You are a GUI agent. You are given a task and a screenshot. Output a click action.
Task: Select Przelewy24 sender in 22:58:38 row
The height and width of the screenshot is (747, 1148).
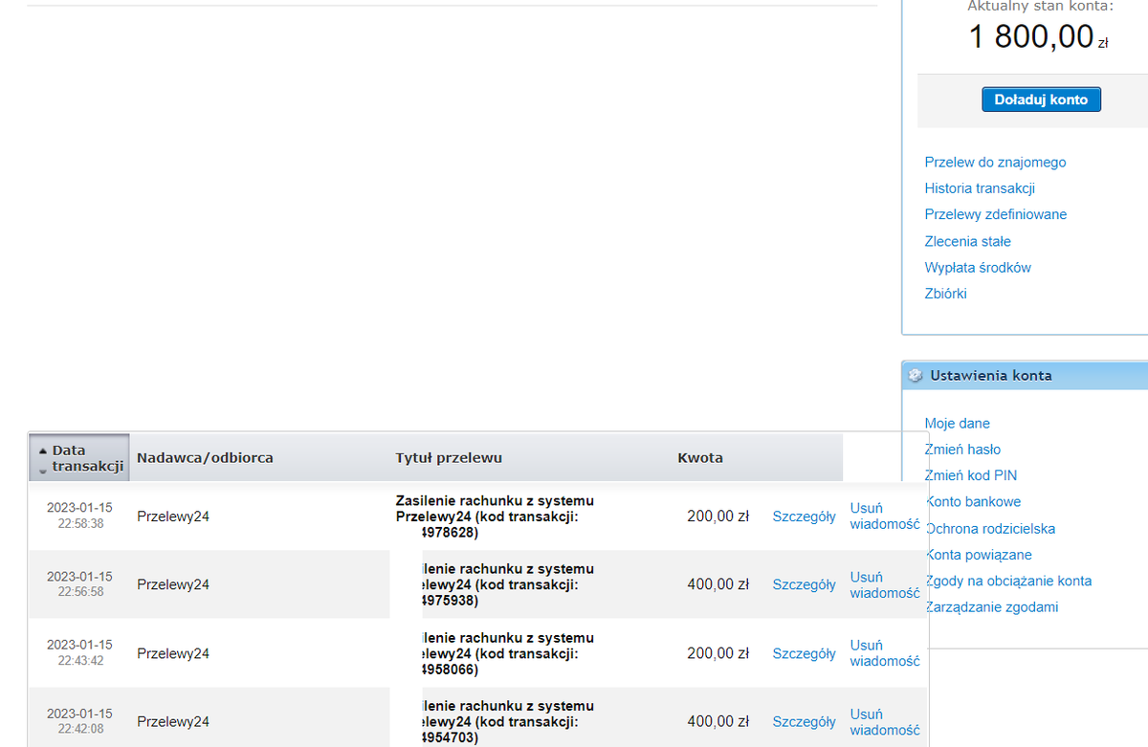pyautogui.click(x=173, y=516)
